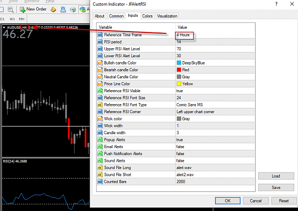Edit the Counted Bars value 2000
The height and width of the screenshot is (211, 298).
tap(181, 182)
